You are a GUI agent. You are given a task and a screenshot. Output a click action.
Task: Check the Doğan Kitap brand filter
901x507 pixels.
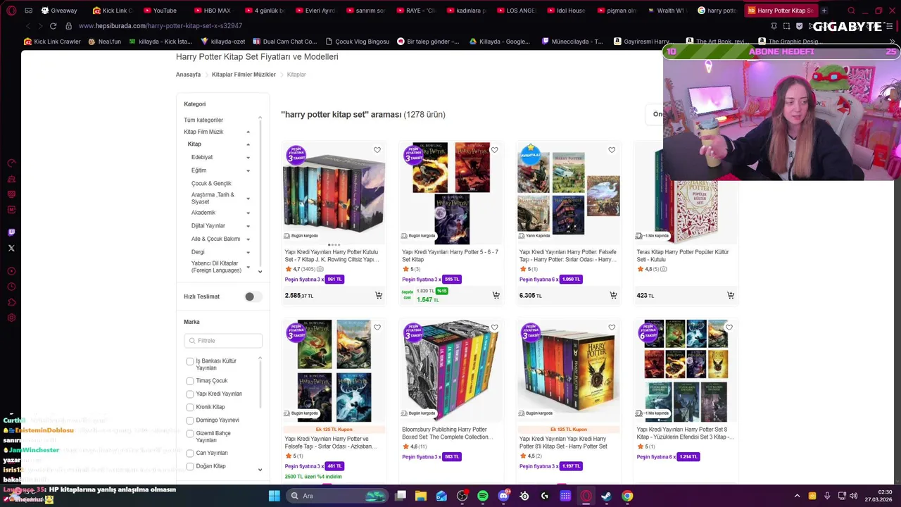click(x=190, y=466)
